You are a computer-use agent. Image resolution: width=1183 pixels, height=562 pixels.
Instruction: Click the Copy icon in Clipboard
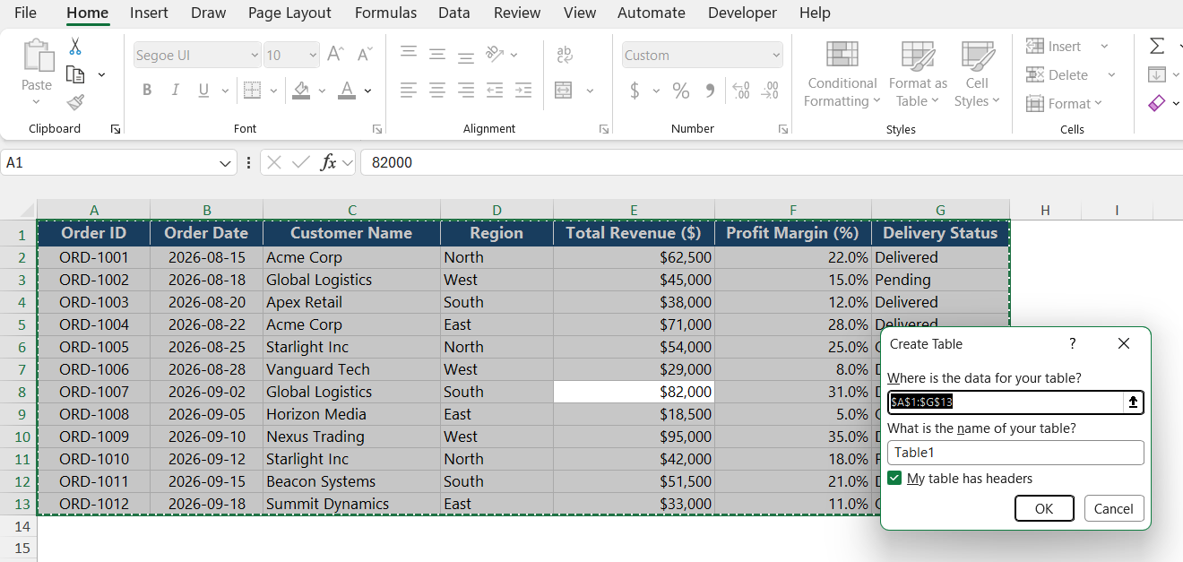point(75,74)
